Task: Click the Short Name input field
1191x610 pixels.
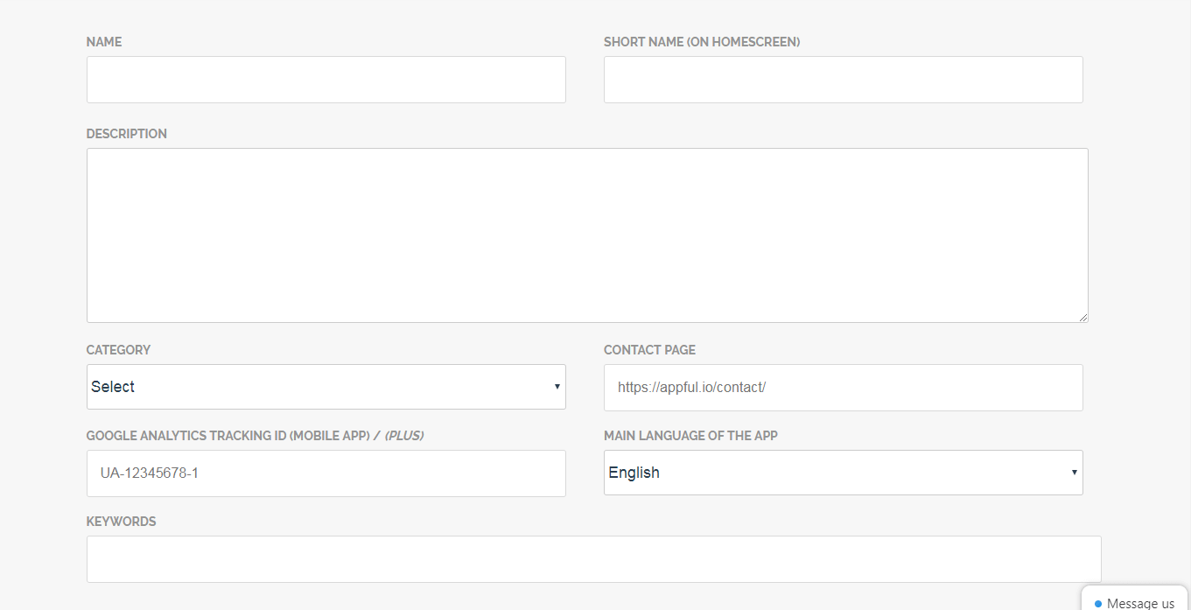Action: [x=843, y=79]
